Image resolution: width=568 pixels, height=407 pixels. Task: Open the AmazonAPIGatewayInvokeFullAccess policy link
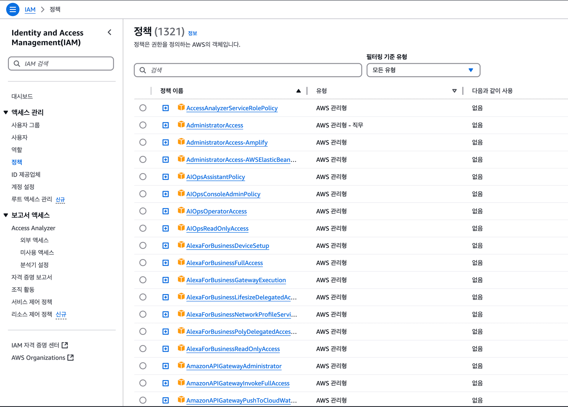click(x=238, y=383)
